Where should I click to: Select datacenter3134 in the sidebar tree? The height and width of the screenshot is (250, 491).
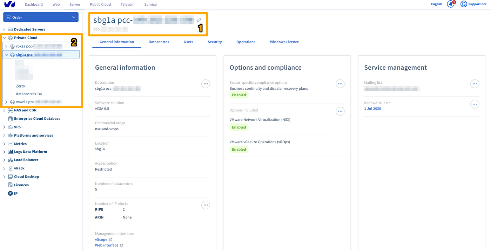[29, 94]
